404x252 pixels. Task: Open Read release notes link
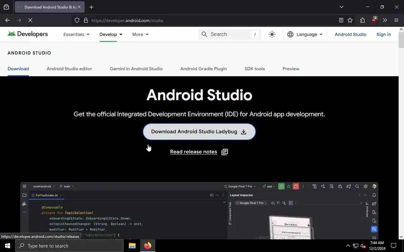pos(193,152)
